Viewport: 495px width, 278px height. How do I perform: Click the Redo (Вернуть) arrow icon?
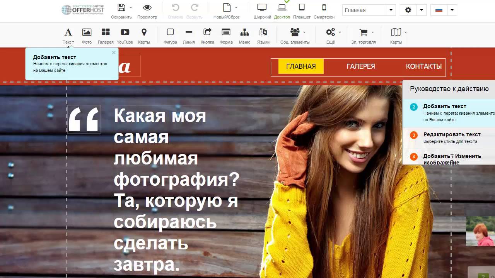click(195, 7)
